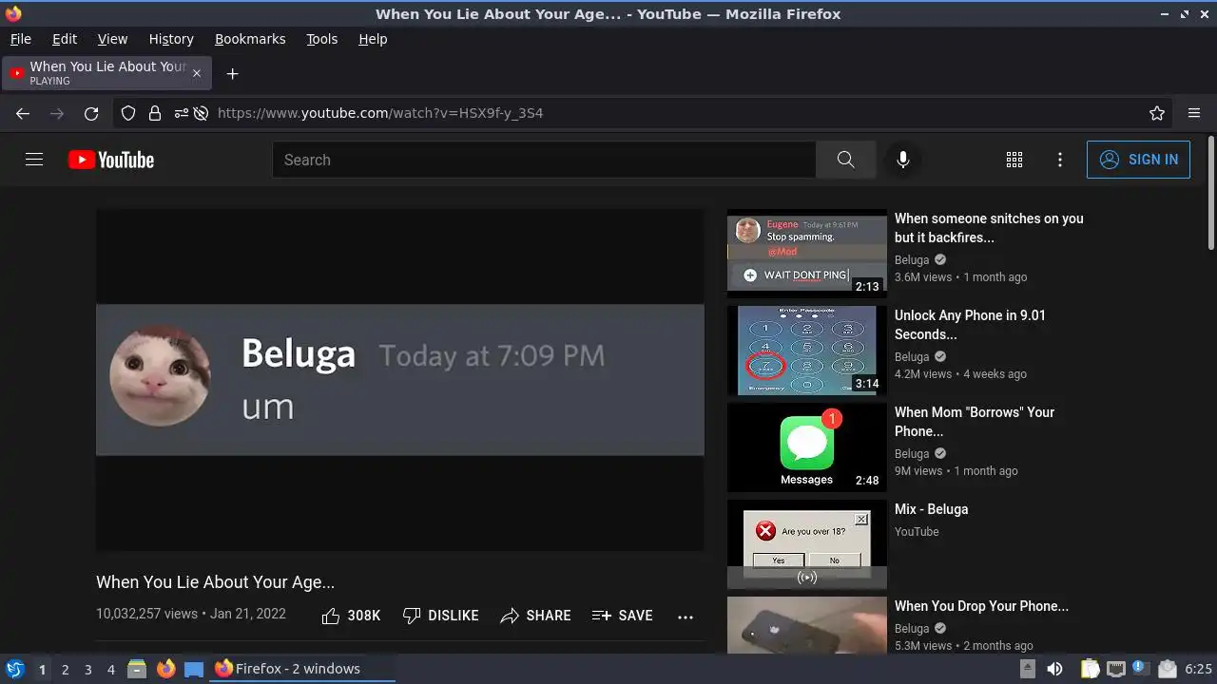Open 'When You Drop Your Phone...' title
Image resolution: width=1217 pixels, height=684 pixels.
click(x=981, y=606)
